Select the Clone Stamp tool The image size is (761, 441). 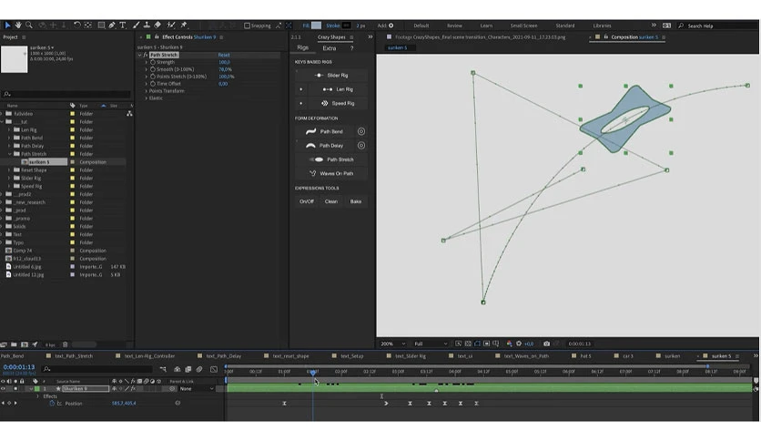tap(147, 26)
